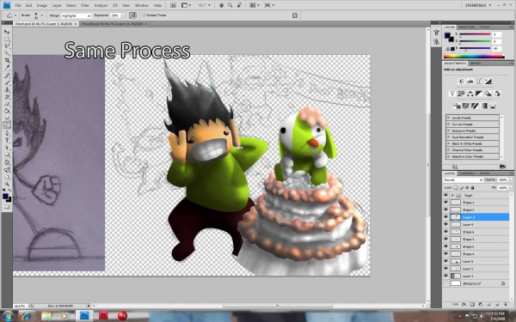Switch to the Channels tab
This screenshot has height=322, width=516.
point(467,173)
